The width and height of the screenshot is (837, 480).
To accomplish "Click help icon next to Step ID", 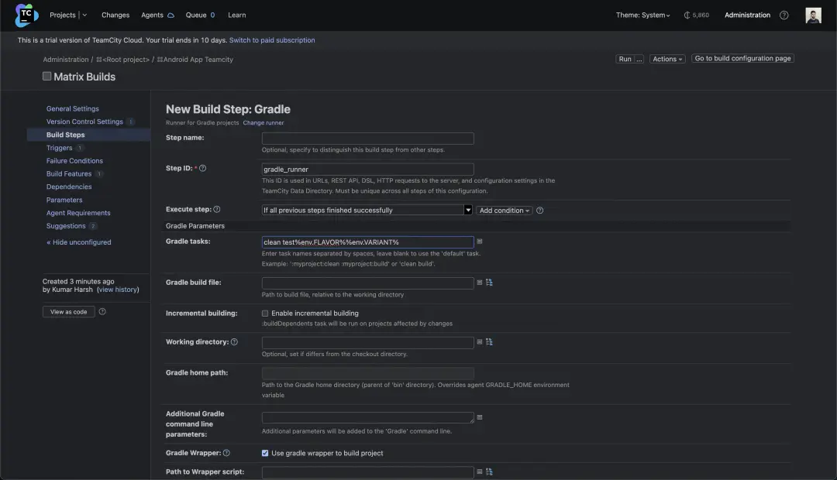I will 203,168.
